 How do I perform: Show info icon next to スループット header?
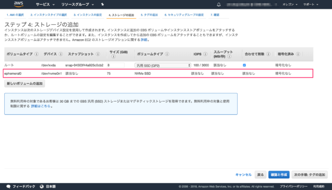[229, 56]
